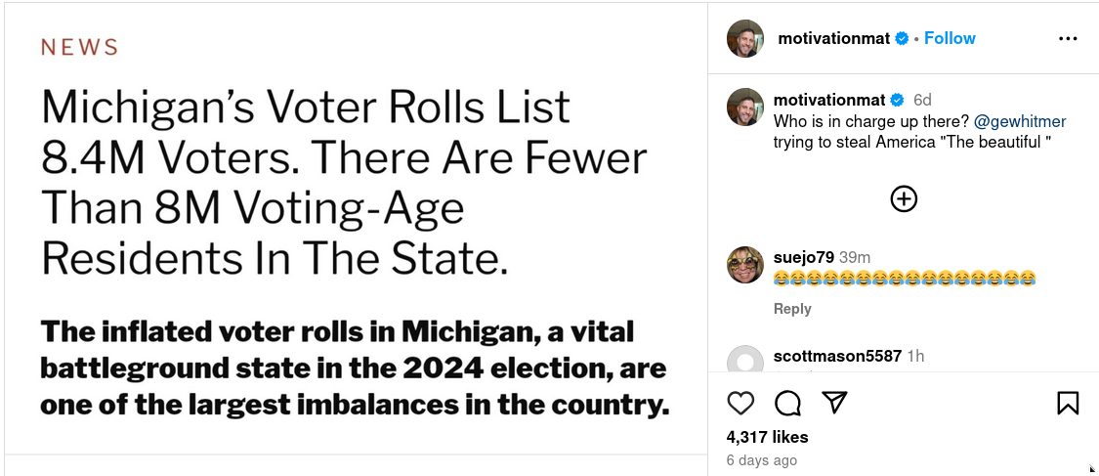
Task: Click the 6 days ago timestamp
Action: (762, 460)
